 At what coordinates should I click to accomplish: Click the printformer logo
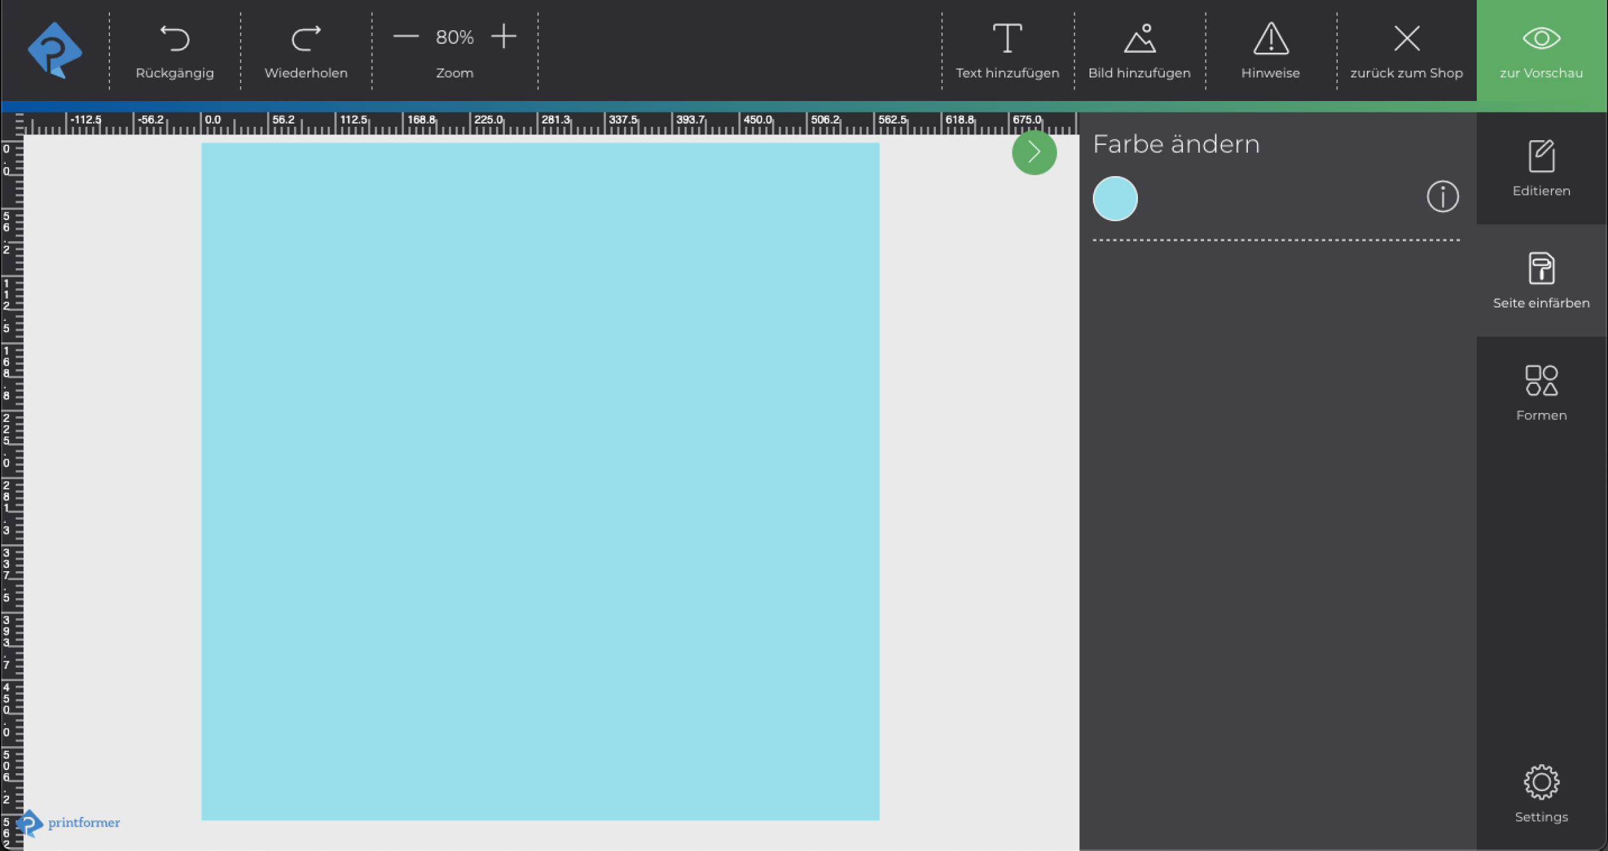[55, 50]
